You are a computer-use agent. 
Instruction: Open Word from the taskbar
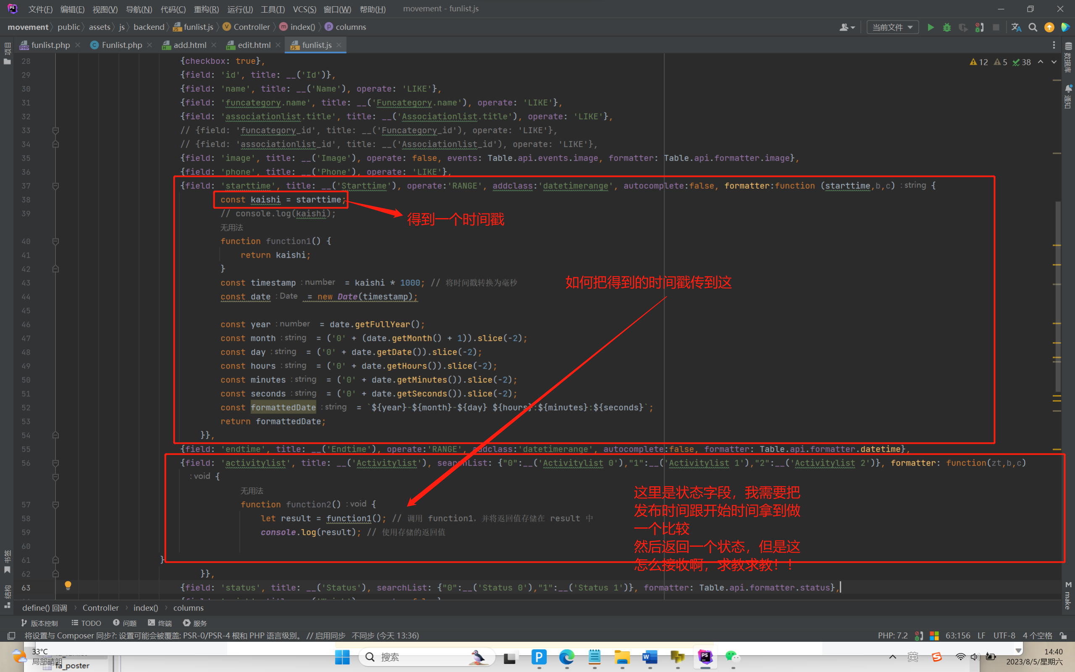tap(650, 657)
